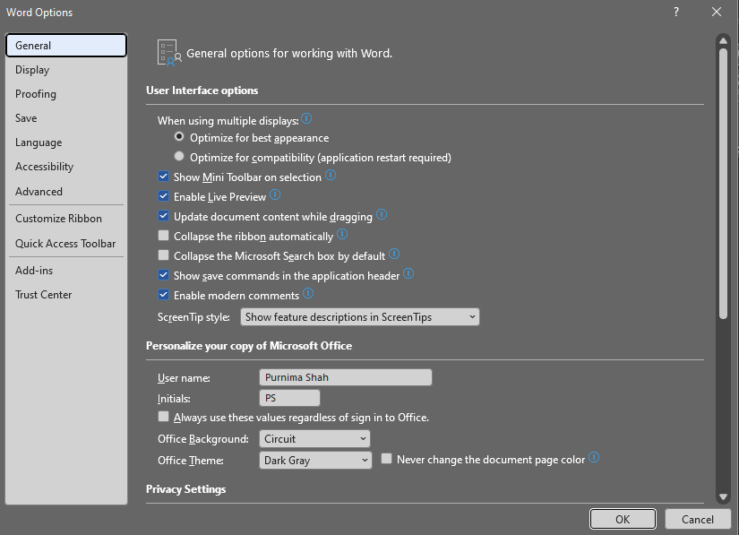Open the Accessibility category
The image size is (739, 535).
click(x=66, y=167)
